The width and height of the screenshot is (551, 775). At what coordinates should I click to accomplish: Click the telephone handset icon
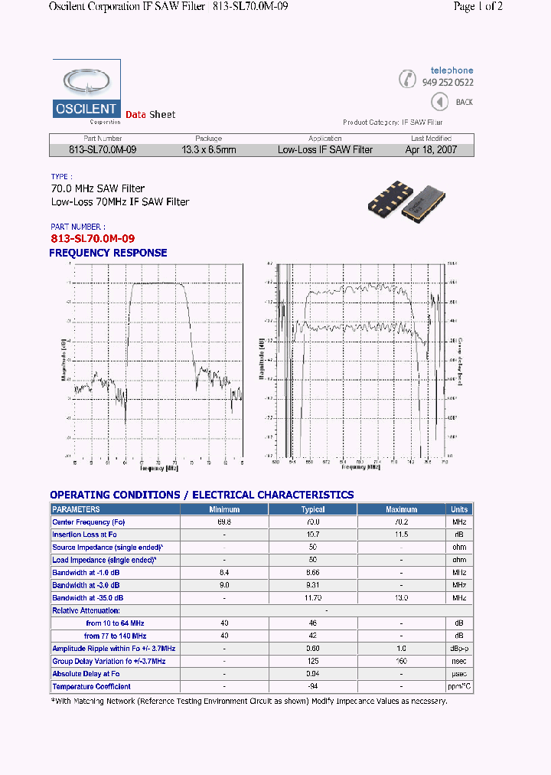coord(407,79)
